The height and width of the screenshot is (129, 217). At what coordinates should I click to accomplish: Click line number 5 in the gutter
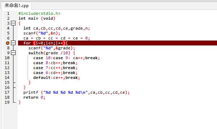click(x=8, y=33)
